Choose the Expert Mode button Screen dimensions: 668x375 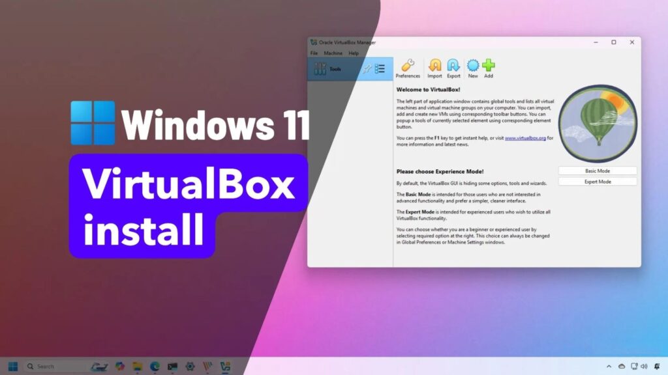(x=598, y=182)
